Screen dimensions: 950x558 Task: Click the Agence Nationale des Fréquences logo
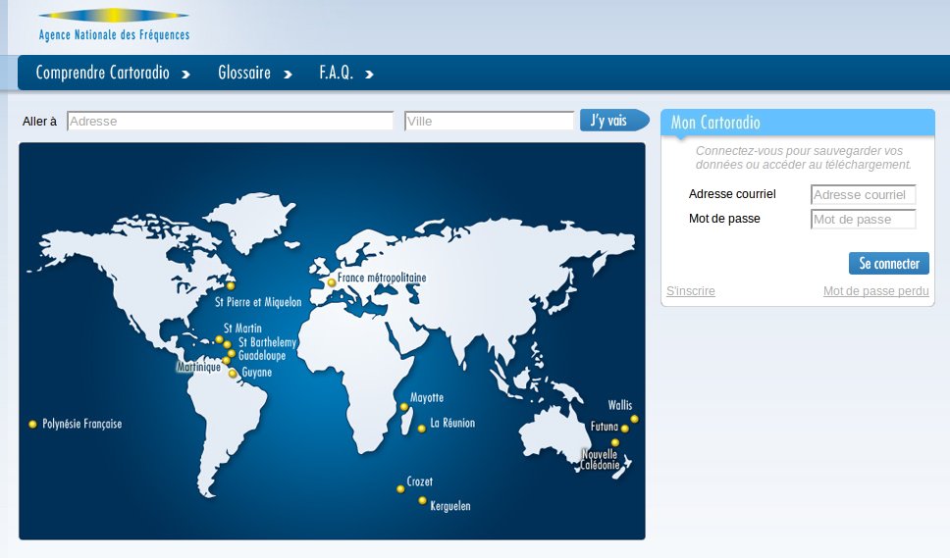click(114, 25)
